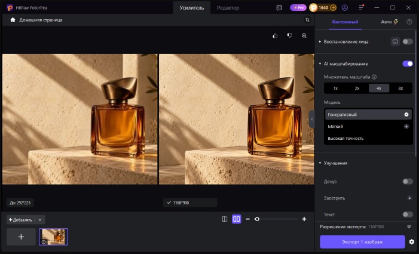Click the magnifier zoom icon above the preview

tap(304, 36)
